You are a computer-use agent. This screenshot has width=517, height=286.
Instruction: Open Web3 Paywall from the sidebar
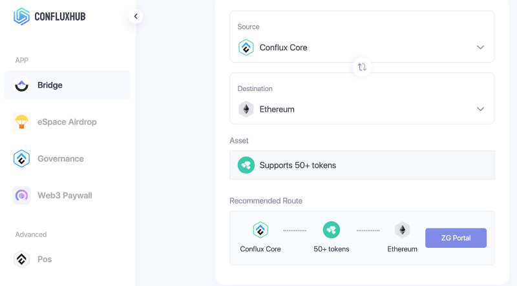(x=68, y=196)
